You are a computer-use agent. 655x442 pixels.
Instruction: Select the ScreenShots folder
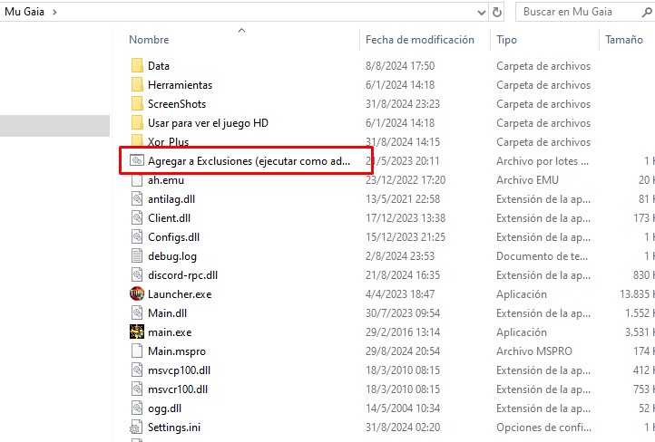tap(176, 104)
